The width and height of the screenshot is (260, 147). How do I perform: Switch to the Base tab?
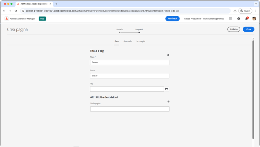(x=116, y=41)
